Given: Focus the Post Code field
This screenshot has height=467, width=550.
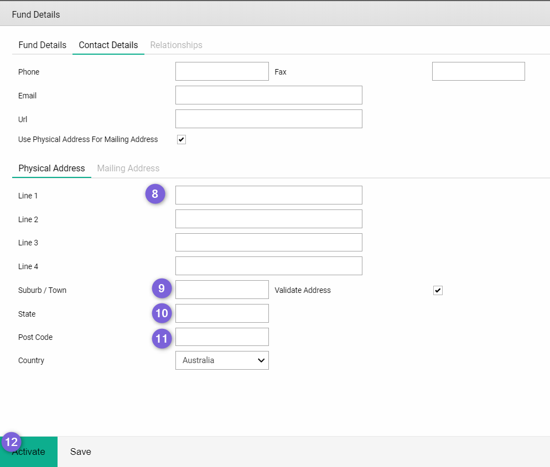Looking at the screenshot, I should (x=222, y=337).
